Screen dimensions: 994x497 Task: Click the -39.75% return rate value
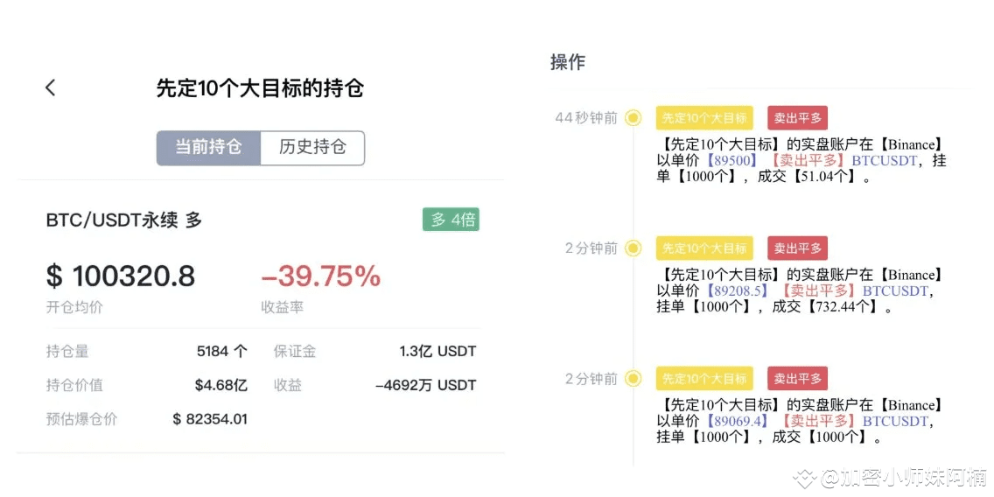point(321,276)
